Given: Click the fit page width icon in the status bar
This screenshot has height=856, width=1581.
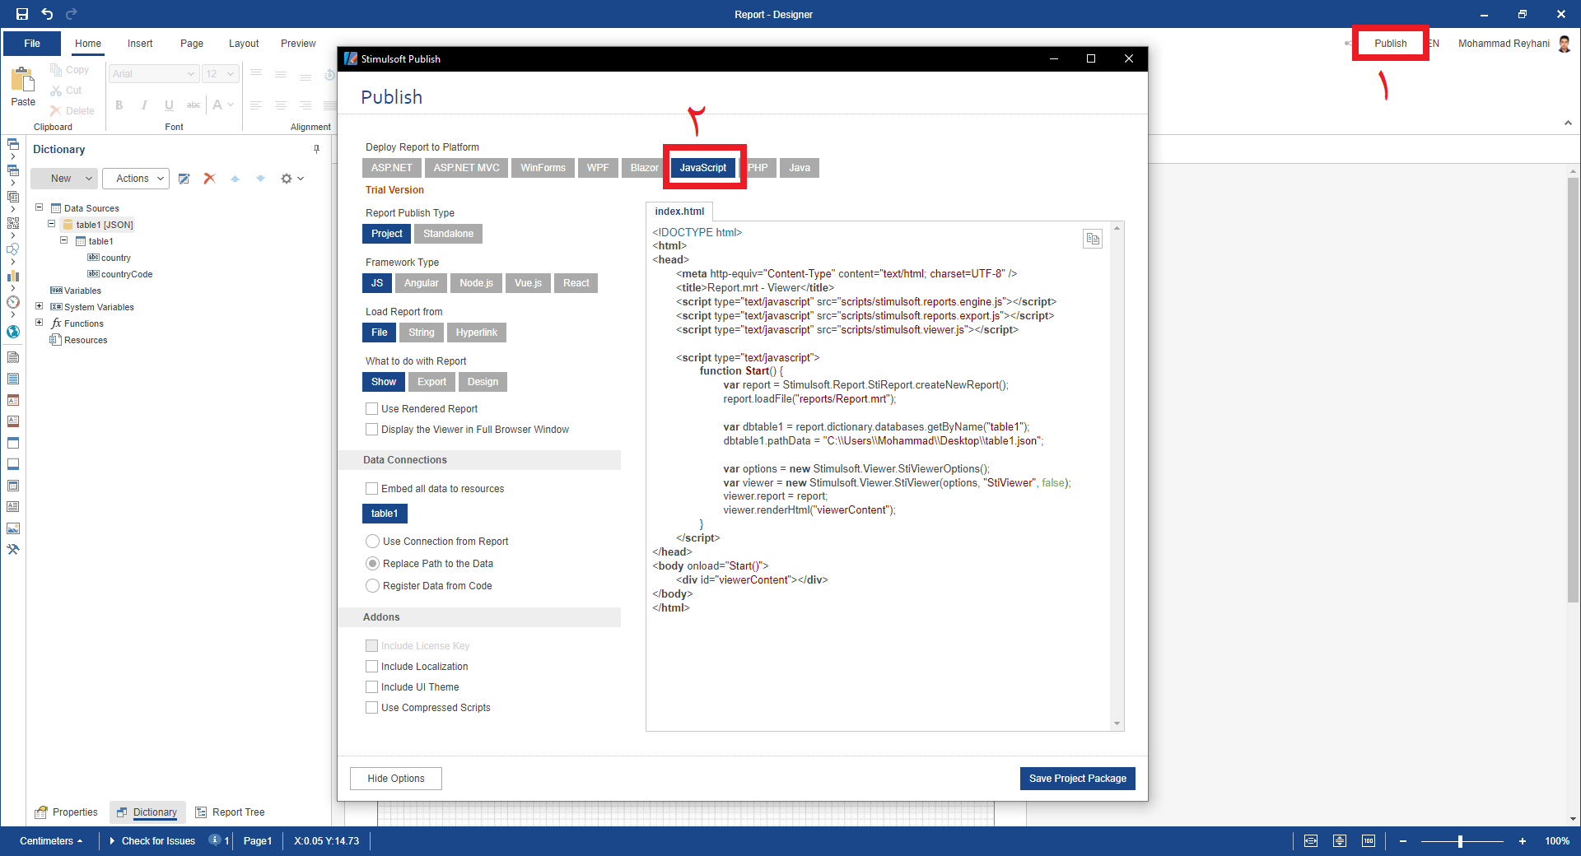Looking at the screenshot, I should point(1311,841).
